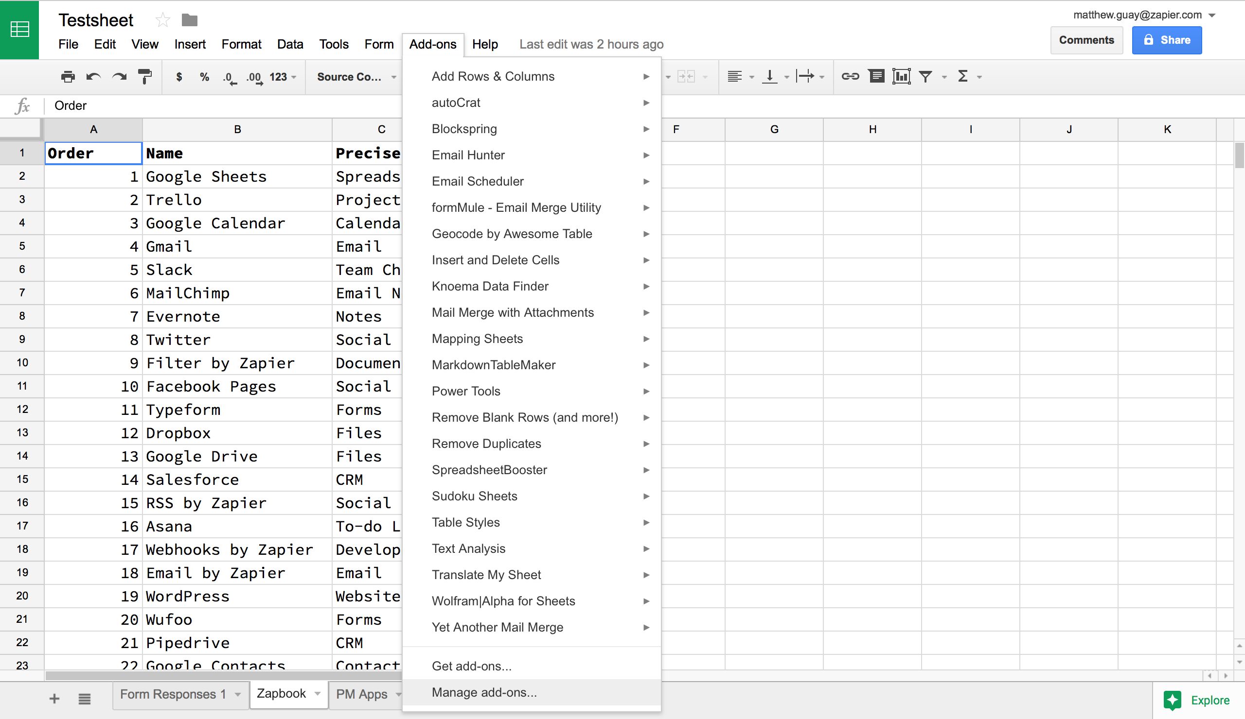Viewport: 1245px width, 719px height.
Task: Click the insert chart icon
Action: coord(901,76)
